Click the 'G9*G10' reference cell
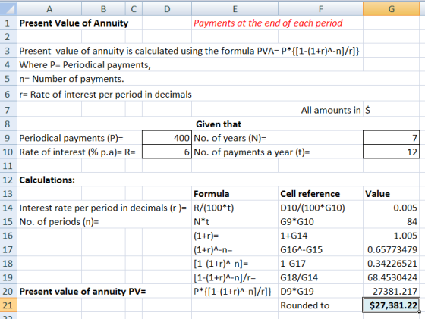The image size is (425, 319). click(320, 221)
